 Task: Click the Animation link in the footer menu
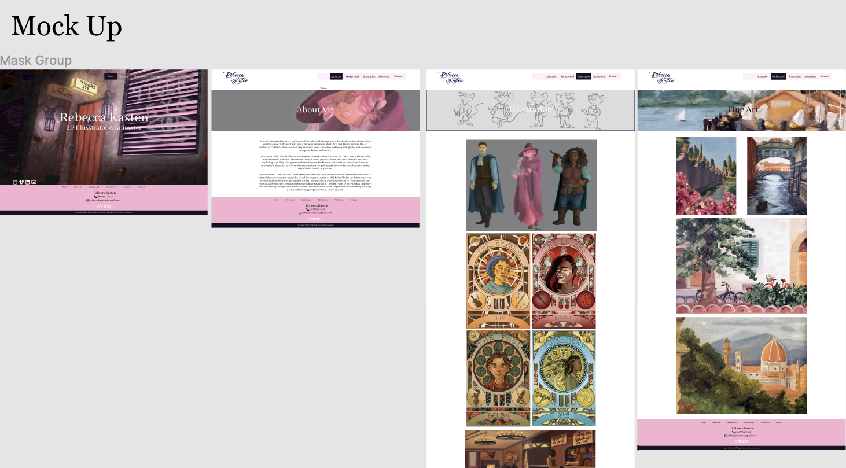click(x=339, y=200)
